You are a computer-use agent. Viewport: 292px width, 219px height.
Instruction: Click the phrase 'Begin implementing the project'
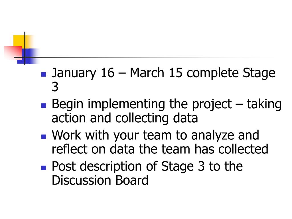pyautogui.click(x=141, y=104)
